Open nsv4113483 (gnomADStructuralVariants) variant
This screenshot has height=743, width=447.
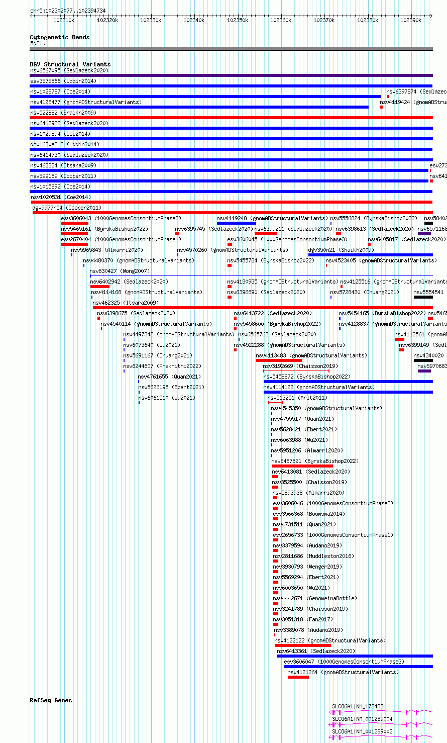pos(311,355)
